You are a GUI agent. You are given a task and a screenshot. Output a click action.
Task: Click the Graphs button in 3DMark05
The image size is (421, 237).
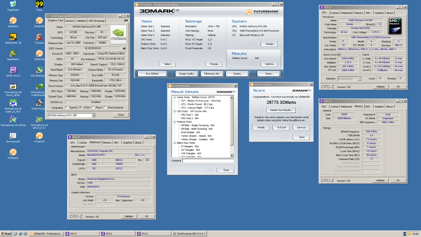(x=238, y=74)
